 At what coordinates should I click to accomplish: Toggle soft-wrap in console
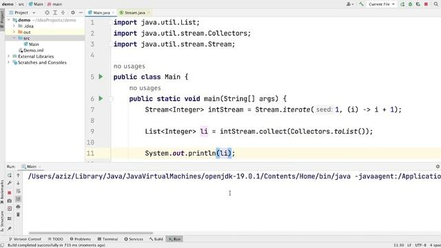point(19,192)
